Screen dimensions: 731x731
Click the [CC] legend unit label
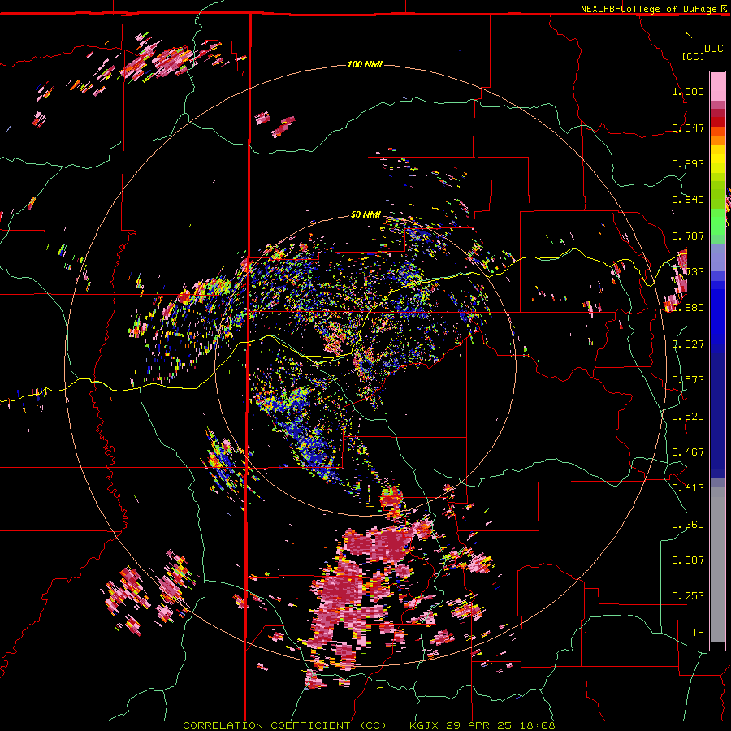coord(694,56)
